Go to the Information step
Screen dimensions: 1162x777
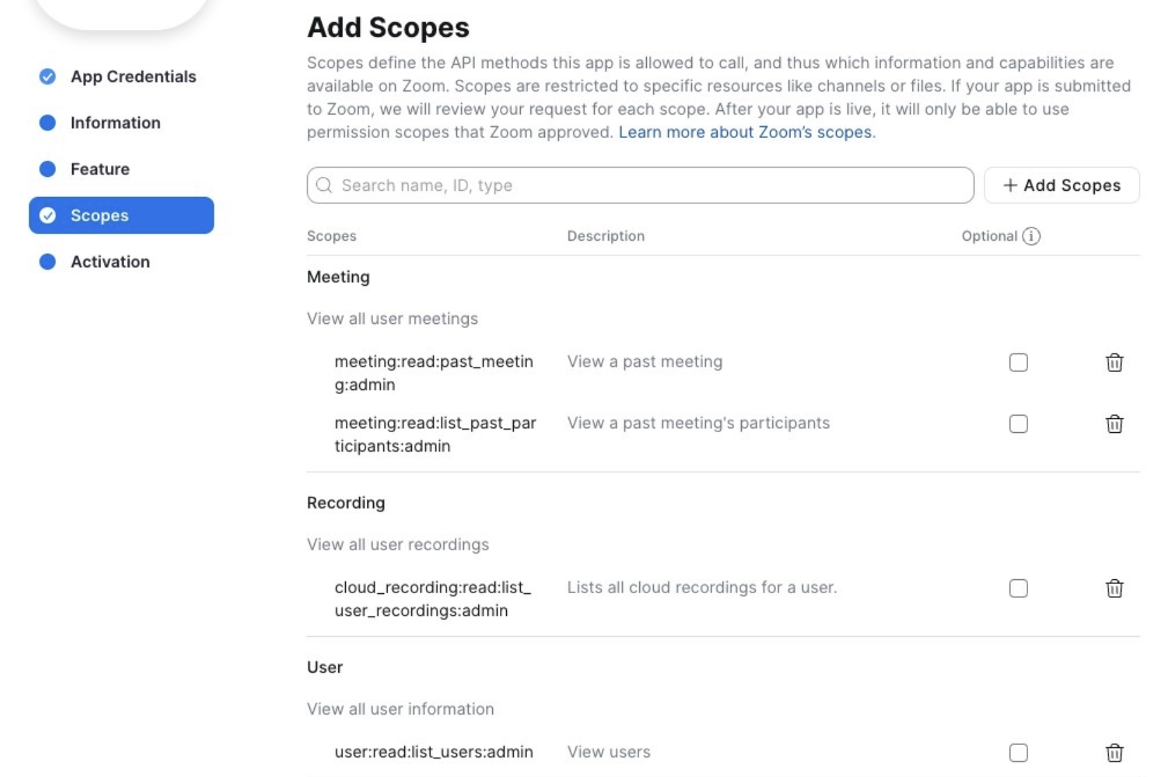click(115, 123)
